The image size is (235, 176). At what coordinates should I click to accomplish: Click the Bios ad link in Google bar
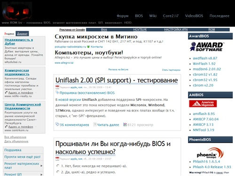[x=104, y=30]
